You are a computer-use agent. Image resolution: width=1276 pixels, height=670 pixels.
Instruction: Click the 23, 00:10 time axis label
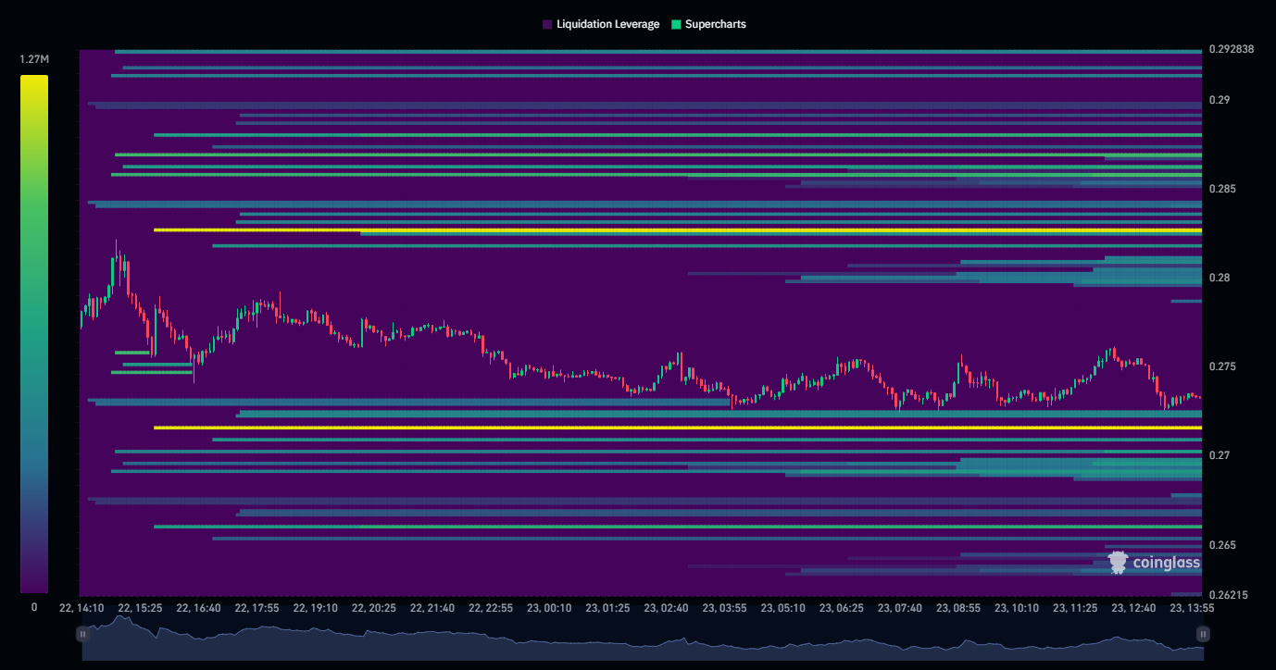[x=548, y=608]
